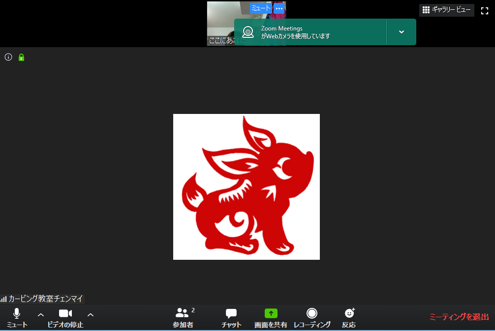The width and height of the screenshot is (495, 331).
Task: Click the Zoom Meetings notification text
Action: click(296, 32)
